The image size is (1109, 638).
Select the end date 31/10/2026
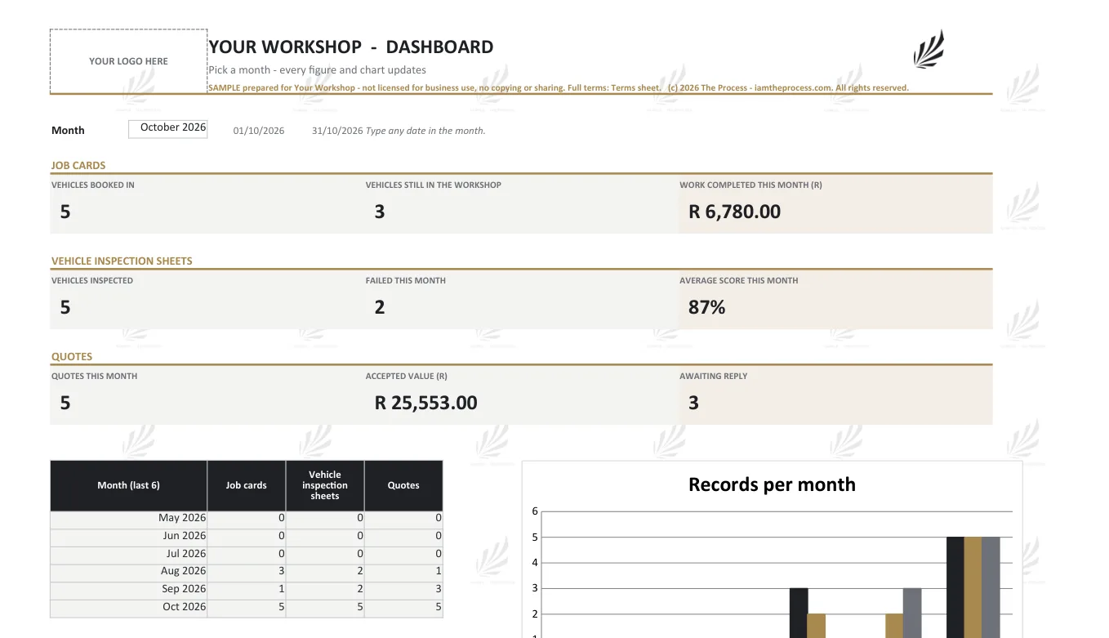pos(337,131)
